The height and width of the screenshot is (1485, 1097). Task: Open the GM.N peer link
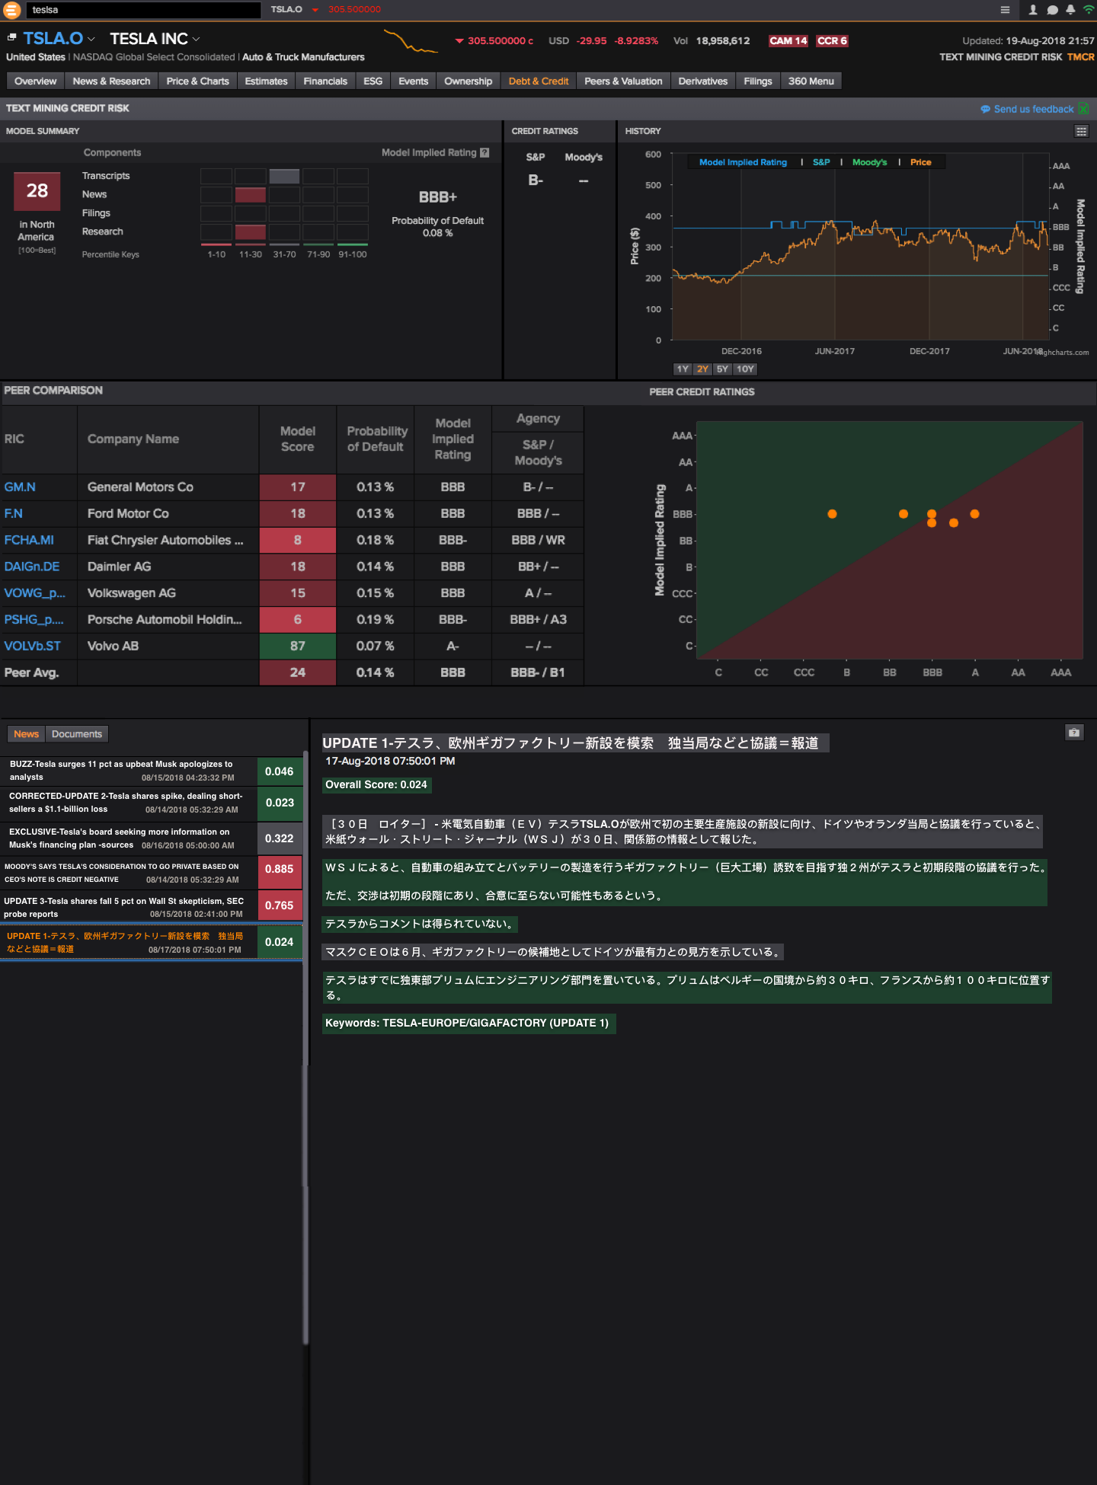point(20,487)
